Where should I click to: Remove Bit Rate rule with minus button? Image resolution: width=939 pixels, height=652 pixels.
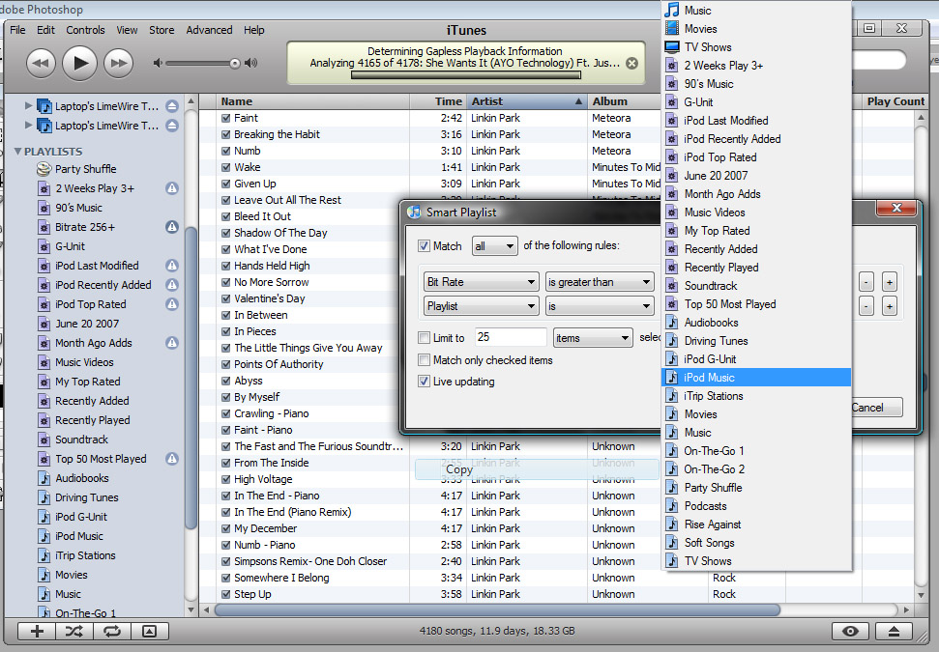[866, 282]
